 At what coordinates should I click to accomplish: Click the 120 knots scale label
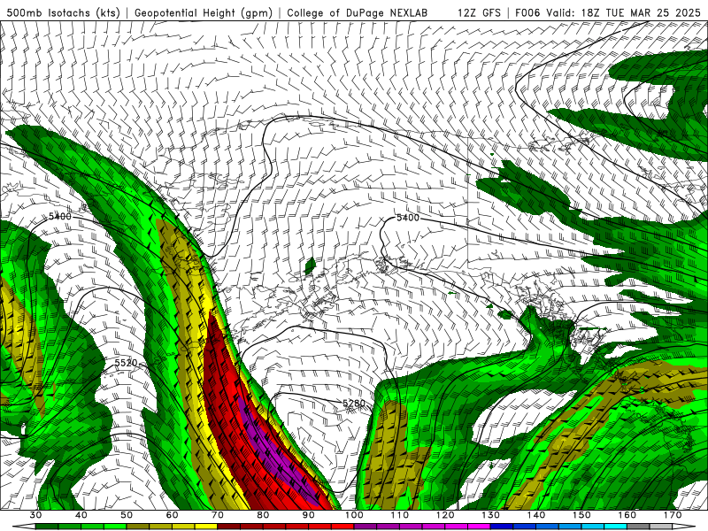click(445, 515)
